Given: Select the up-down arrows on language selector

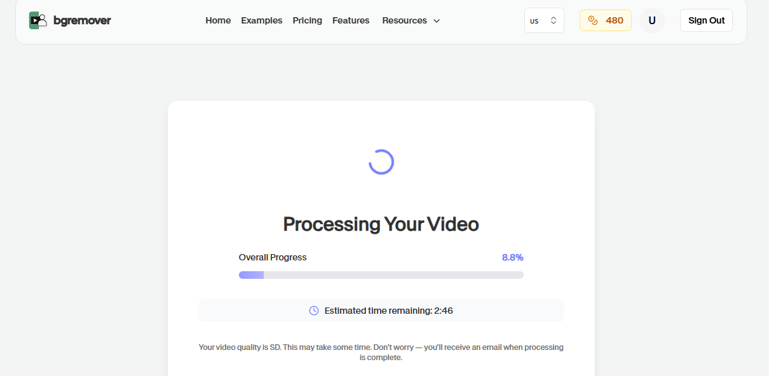Looking at the screenshot, I should tap(553, 20).
